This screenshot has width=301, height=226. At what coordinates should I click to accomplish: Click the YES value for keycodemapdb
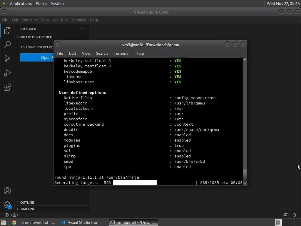click(178, 71)
